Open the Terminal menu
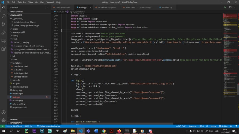The height and width of the screenshot is (134, 239). [50, 2]
